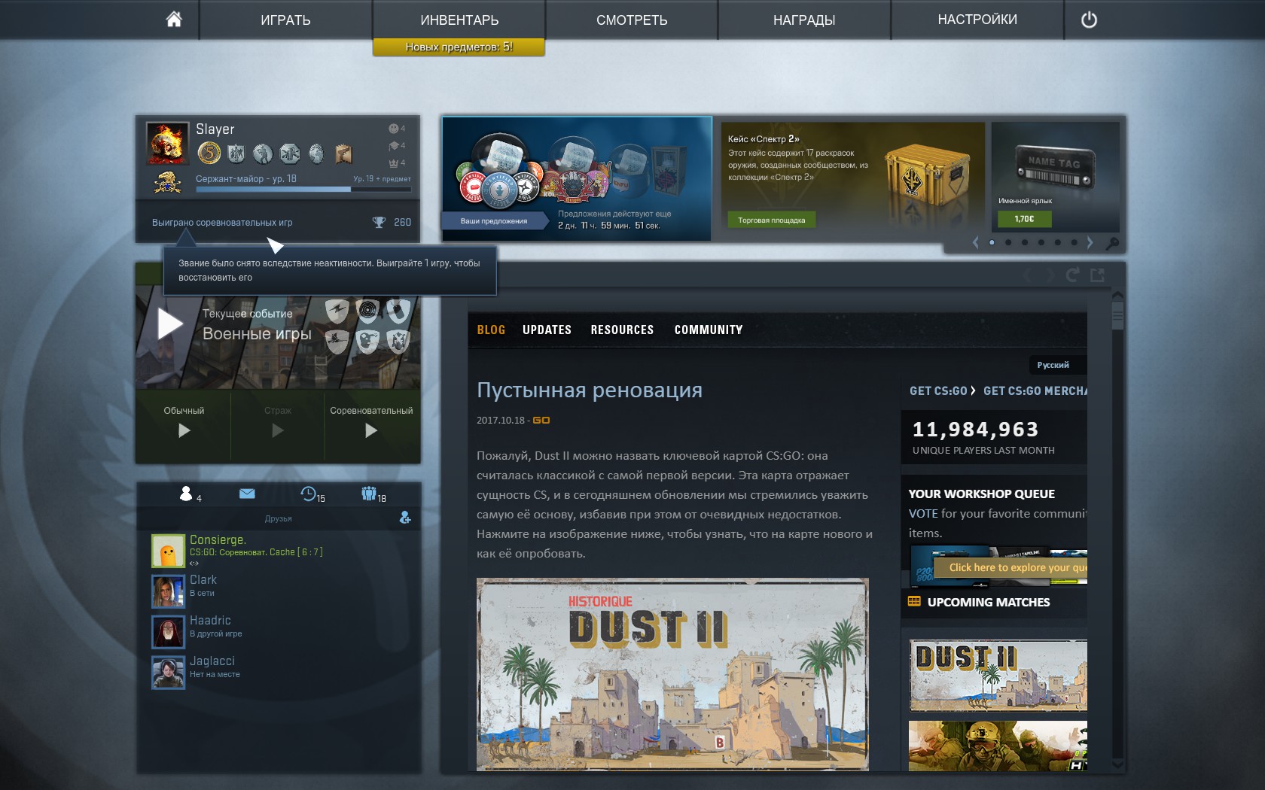The height and width of the screenshot is (790, 1265).
Task: Click the Name Tag item image
Action: pos(1055,169)
